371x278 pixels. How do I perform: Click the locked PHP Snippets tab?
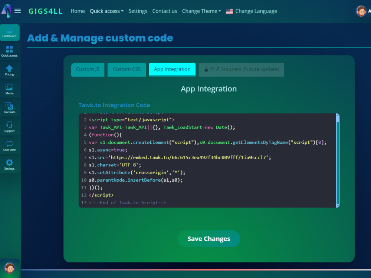pyautogui.click(x=242, y=70)
